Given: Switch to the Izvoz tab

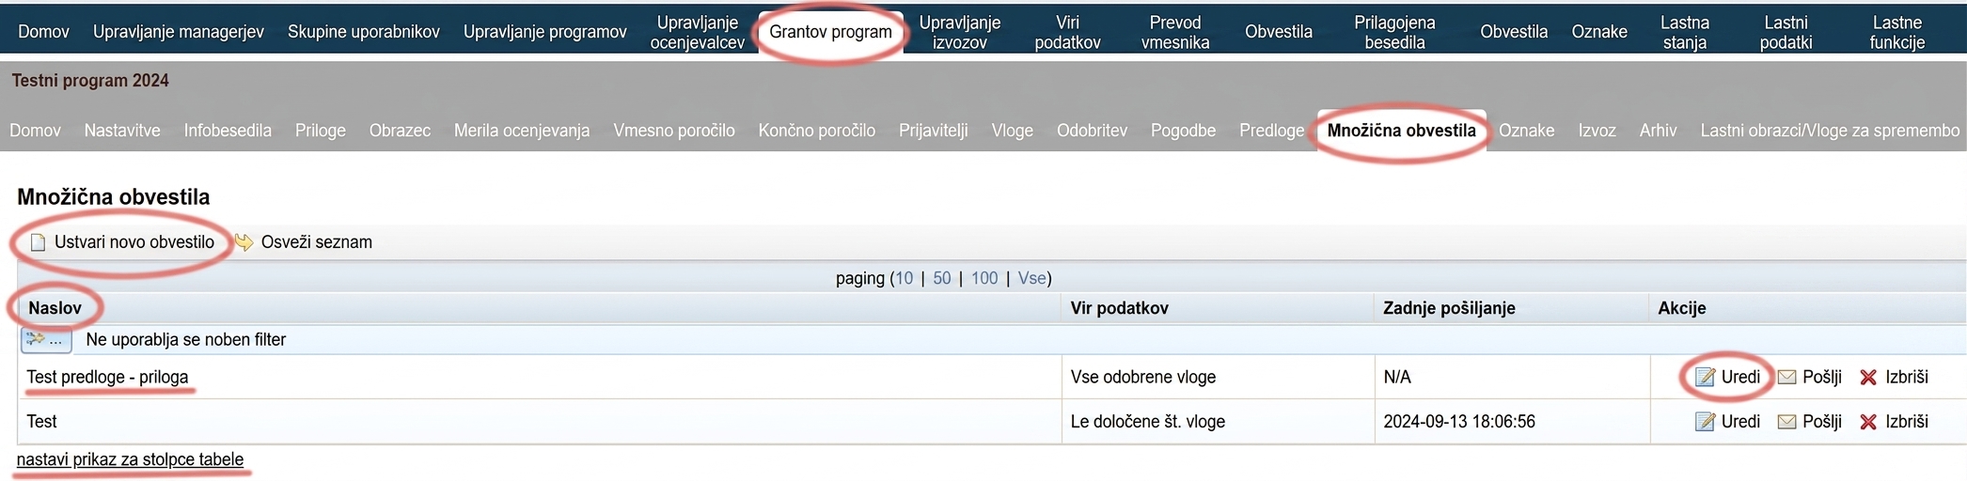Looking at the screenshot, I should 1597,131.
